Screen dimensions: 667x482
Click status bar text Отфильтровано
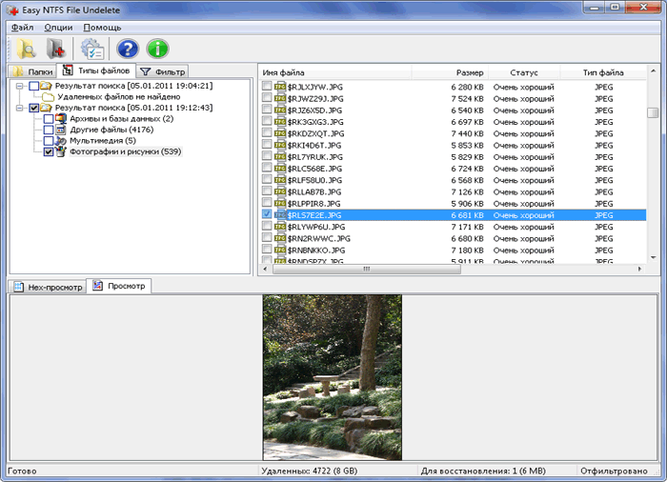click(614, 471)
